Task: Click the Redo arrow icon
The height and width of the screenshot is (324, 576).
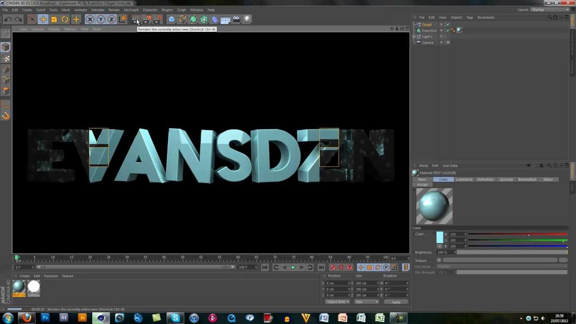Action: point(18,19)
